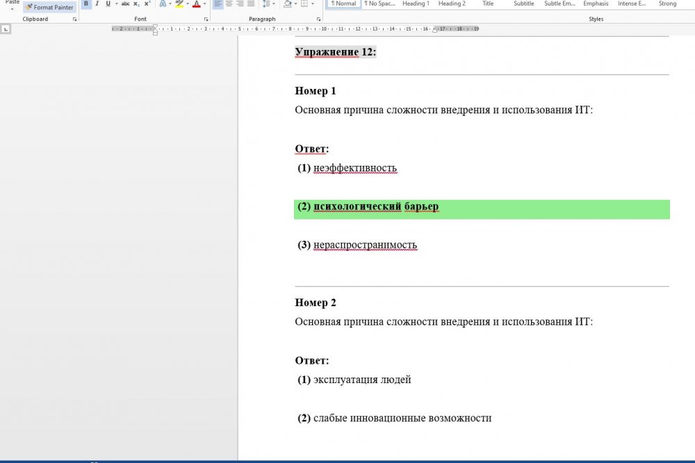This screenshot has height=463, width=695.
Task: Click the highlighted answer психологический барьер
Action: point(375,207)
